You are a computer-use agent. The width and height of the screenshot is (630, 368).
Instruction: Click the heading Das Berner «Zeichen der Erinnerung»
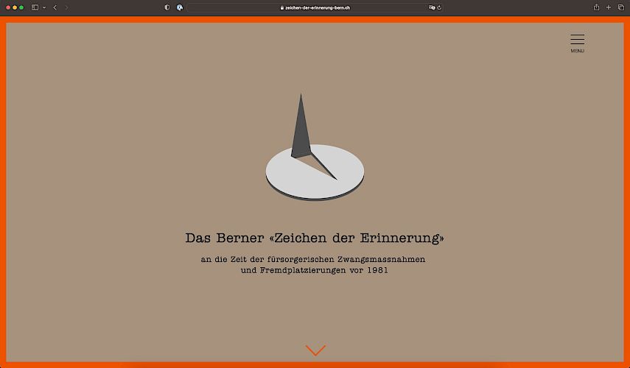coord(315,238)
